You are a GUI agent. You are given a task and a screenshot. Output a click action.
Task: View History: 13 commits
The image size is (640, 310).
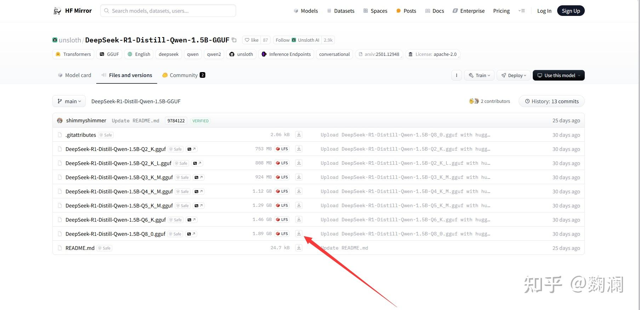coord(552,101)
